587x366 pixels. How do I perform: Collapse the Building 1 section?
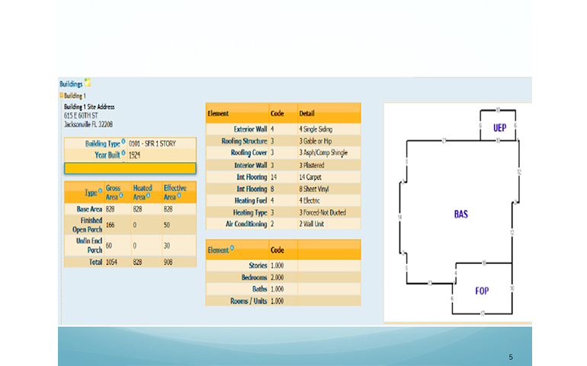pos(61,96)
